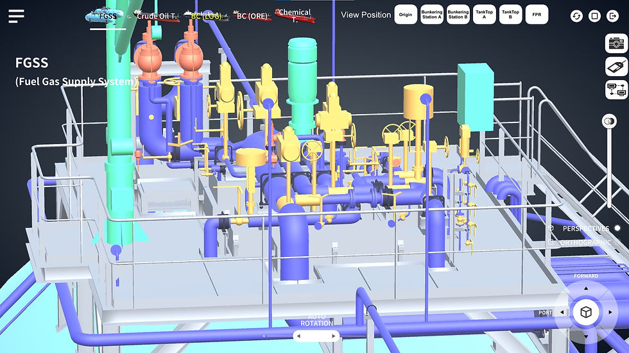Select the tall teal vertical tank

(302, 85)
